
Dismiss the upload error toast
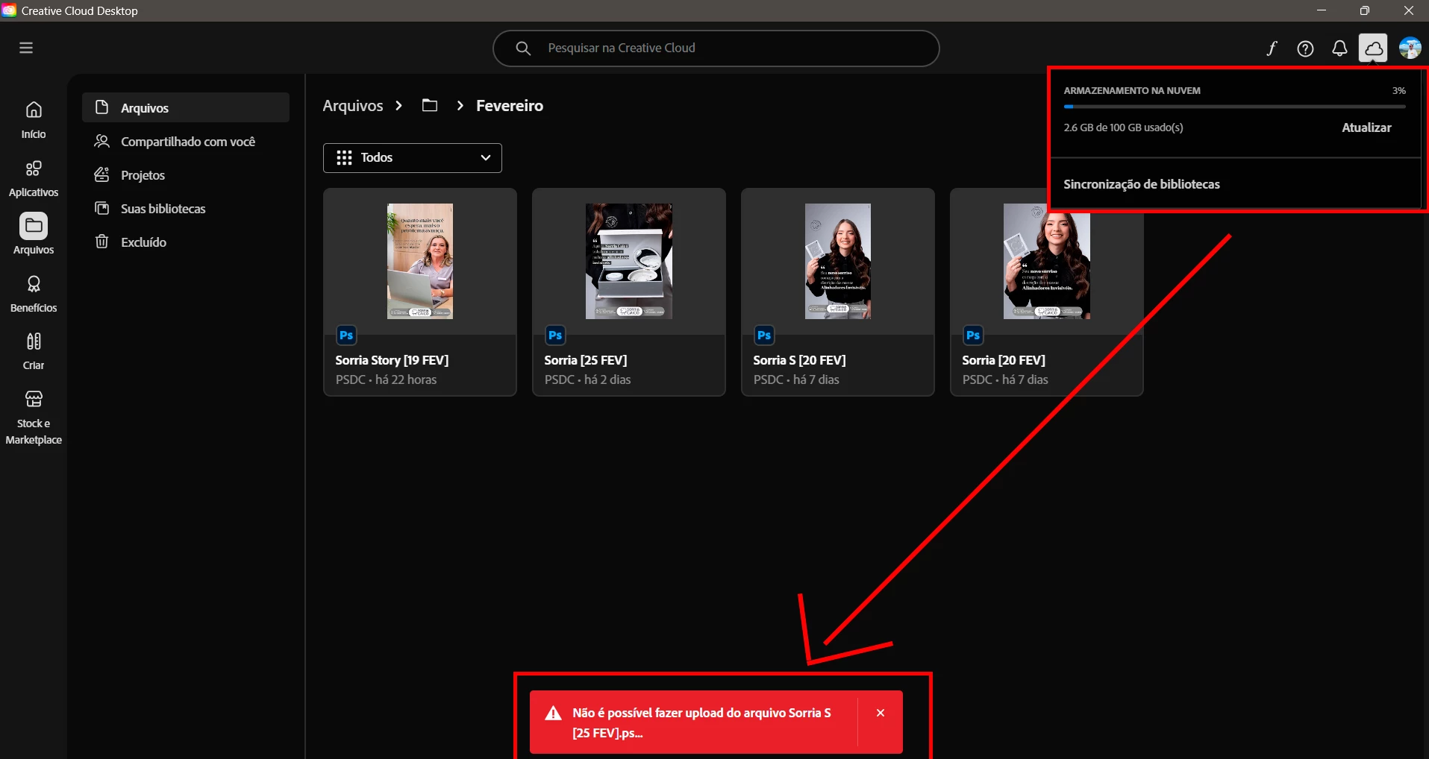click(x=881, y=713)
